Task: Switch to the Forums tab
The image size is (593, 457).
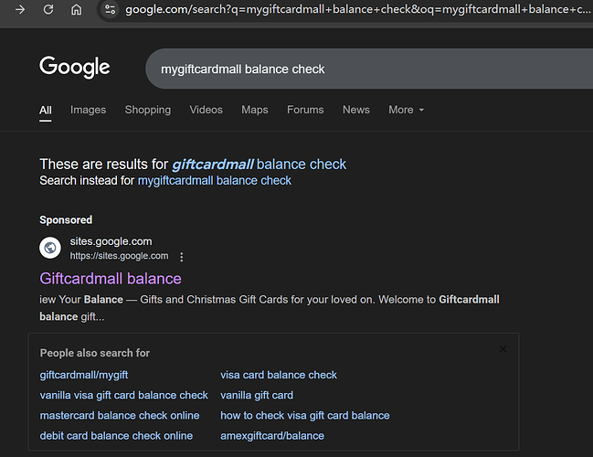Action: [305, 110]
